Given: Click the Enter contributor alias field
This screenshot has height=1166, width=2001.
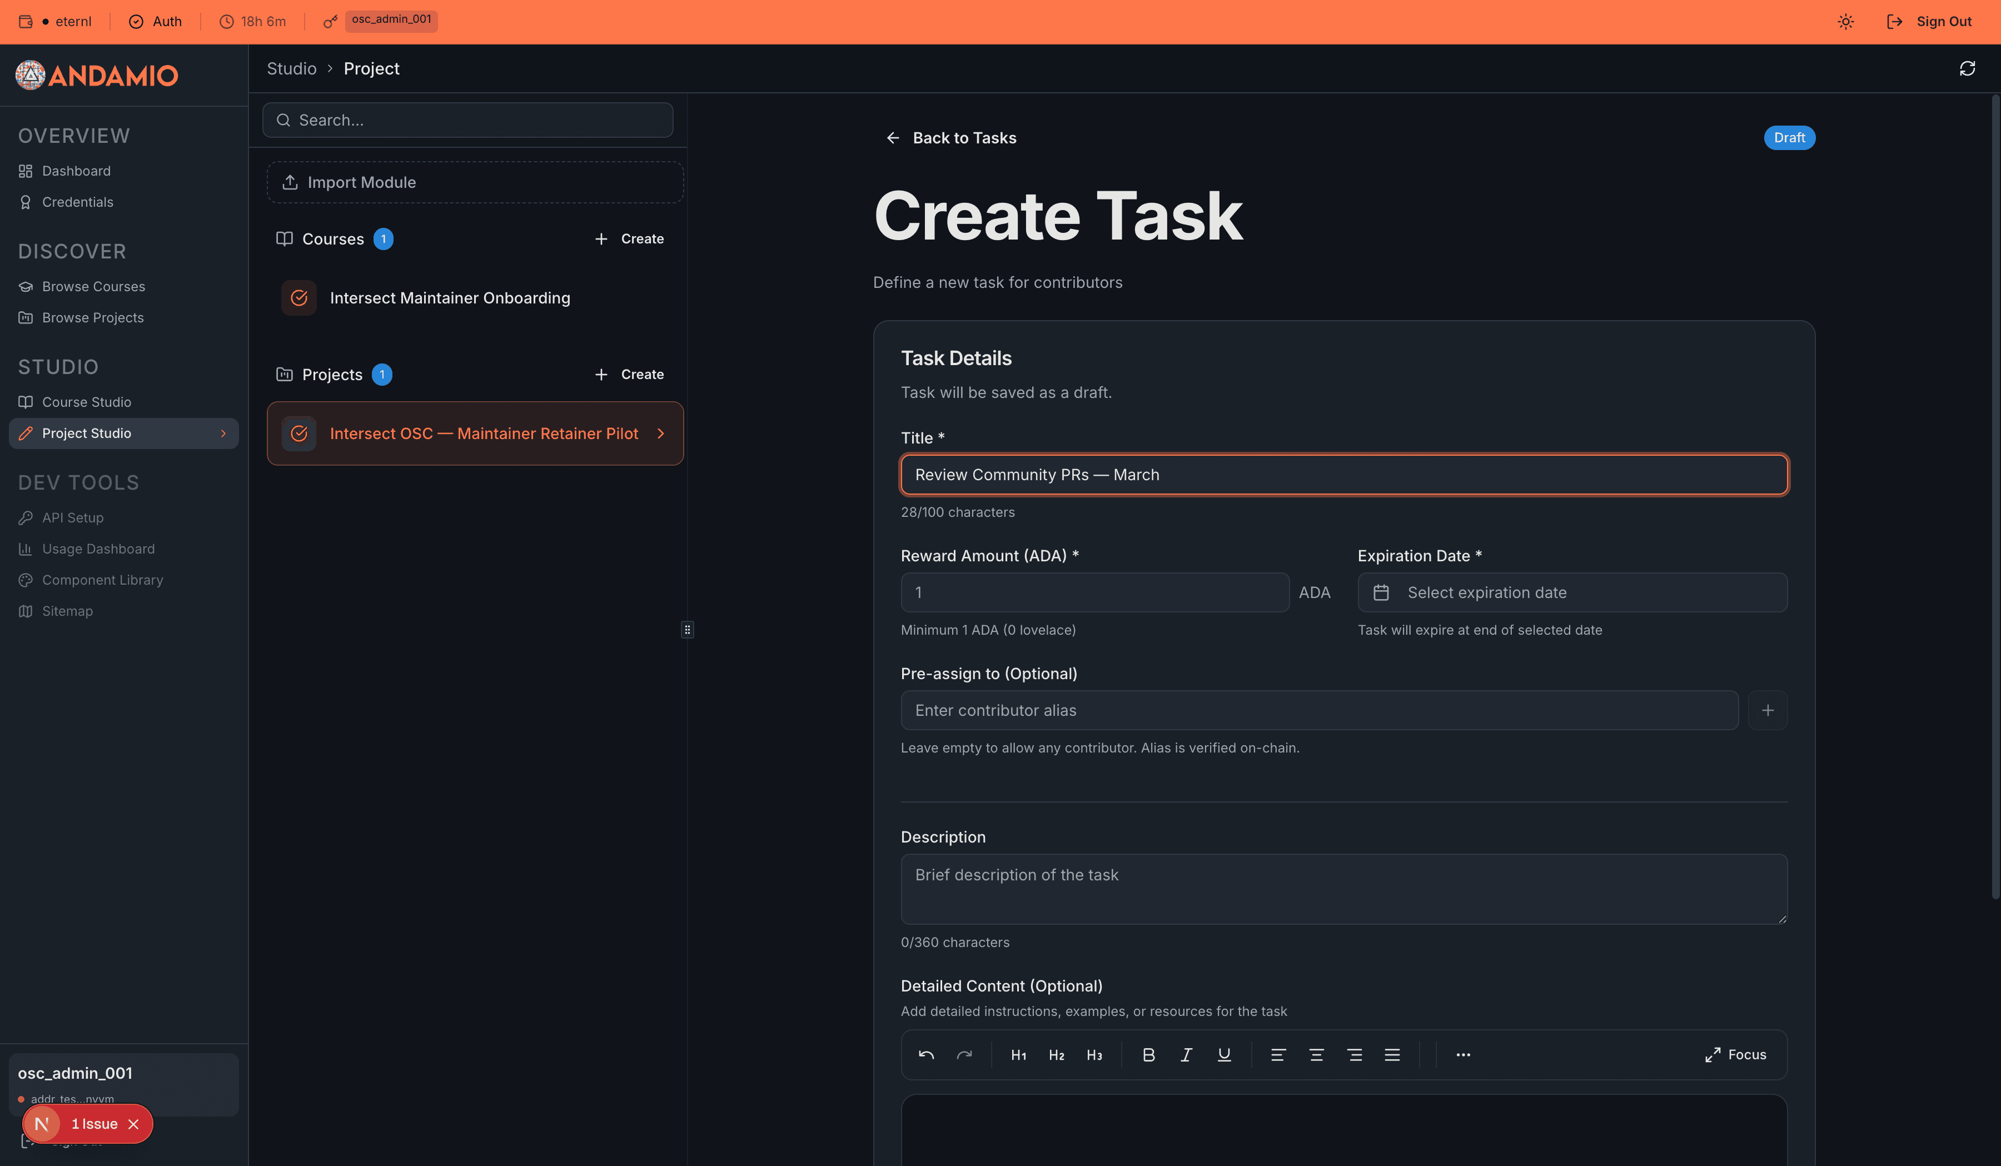Looking at the screenshot, I should (x=1318, y=710).
